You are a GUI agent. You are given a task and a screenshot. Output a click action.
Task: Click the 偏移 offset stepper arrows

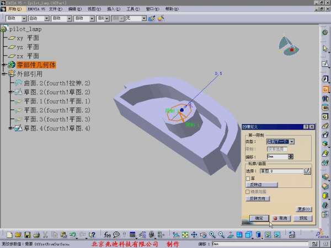pyautogui.click(x=291, y=157)
